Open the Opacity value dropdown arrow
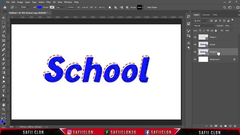240x135 pixels. tap(232, 26)
